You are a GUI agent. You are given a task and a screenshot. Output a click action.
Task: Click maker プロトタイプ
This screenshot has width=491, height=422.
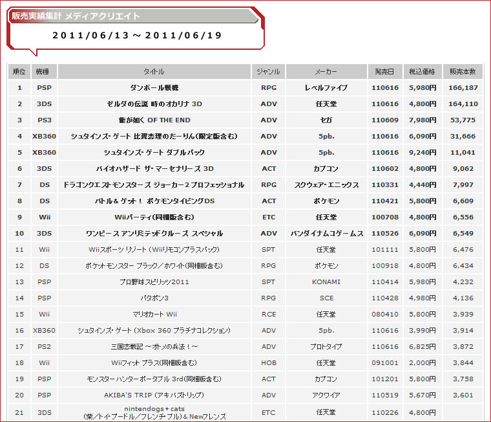tap(326, 347)
